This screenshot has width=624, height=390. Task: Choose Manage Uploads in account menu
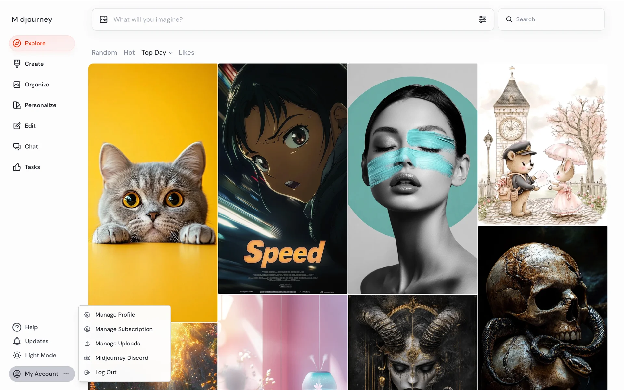click(x=118, y=344)
